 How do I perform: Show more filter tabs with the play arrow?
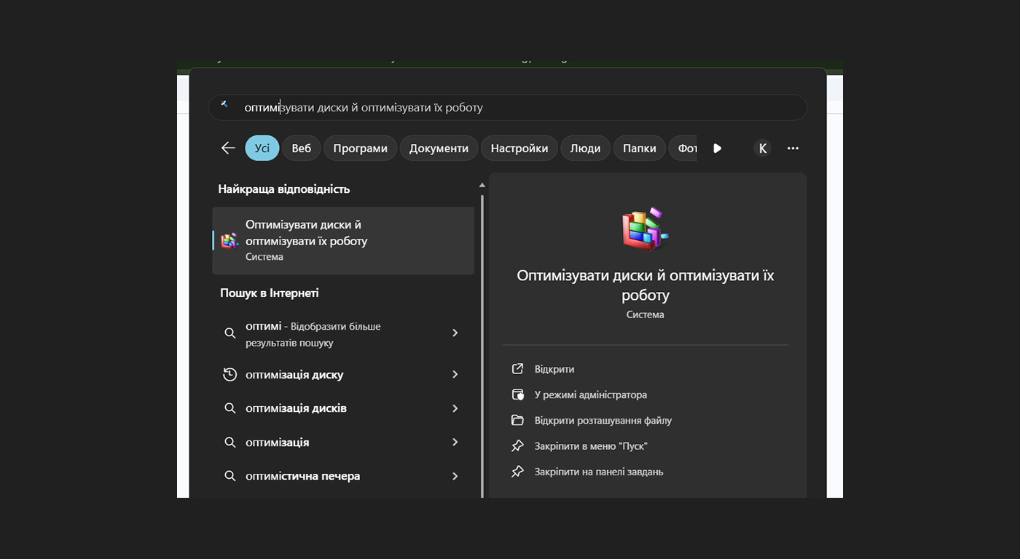pos(718,148)
